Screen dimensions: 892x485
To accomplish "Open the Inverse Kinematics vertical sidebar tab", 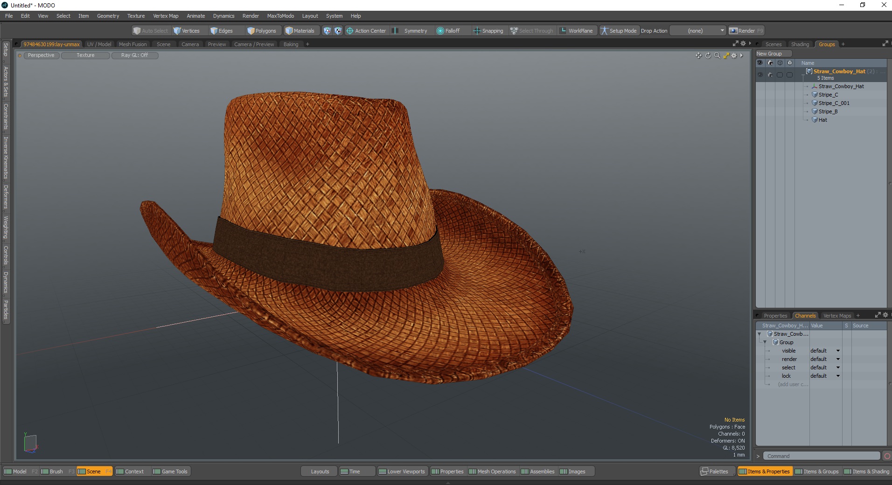I will [x=6, y=158].
